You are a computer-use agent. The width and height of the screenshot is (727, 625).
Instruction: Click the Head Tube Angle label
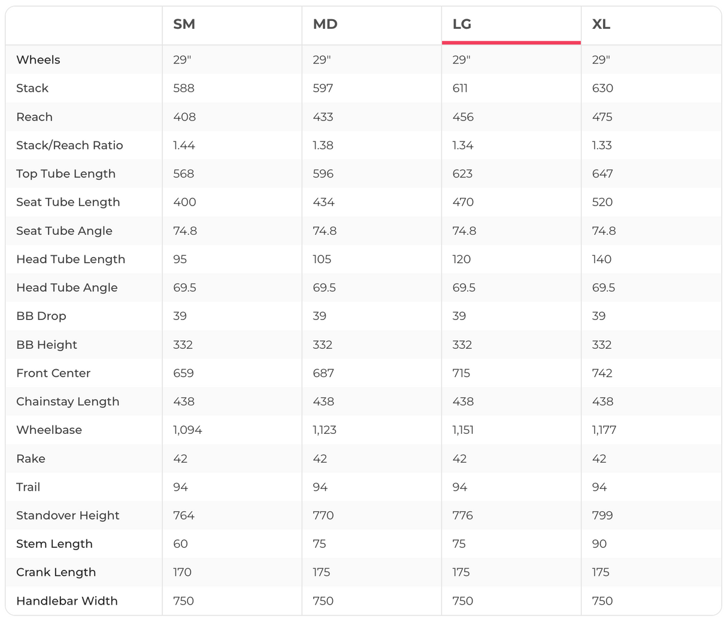tap(67, 288)
